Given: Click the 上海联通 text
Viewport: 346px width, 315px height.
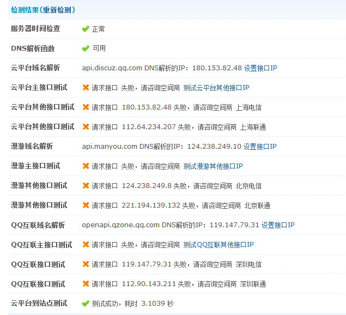Looking at the screenshot, I should coord(253,127).
